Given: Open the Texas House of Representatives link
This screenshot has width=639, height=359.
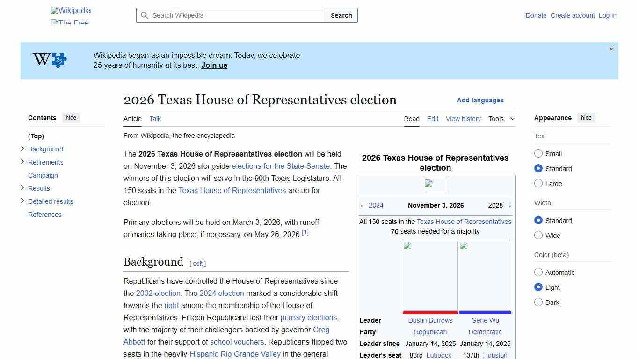Looking at the screenshot, I should click(232, 190).
